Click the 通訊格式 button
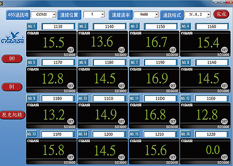The image size is (233, 166). point(172,15)
